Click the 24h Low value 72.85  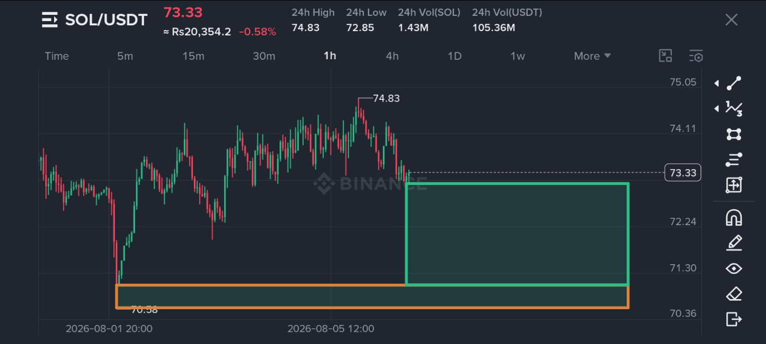tap(360, 27)
